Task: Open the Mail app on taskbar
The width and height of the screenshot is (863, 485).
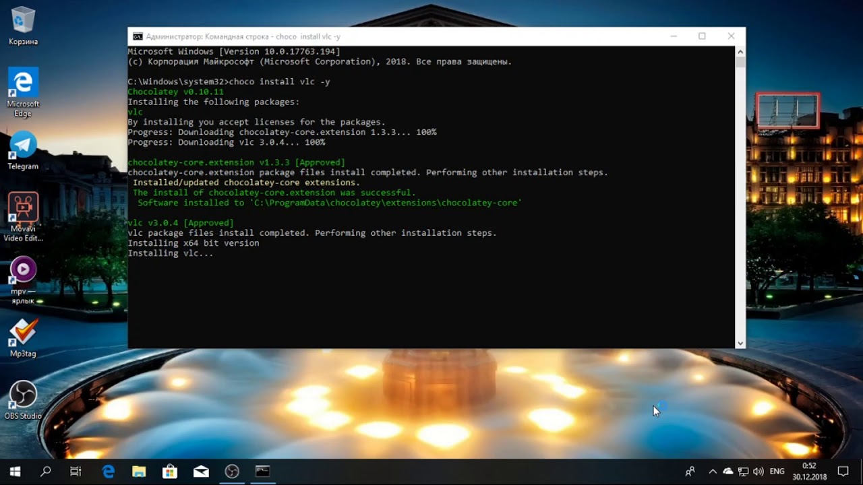Action: pyautogui.click(x=201, y=472)
